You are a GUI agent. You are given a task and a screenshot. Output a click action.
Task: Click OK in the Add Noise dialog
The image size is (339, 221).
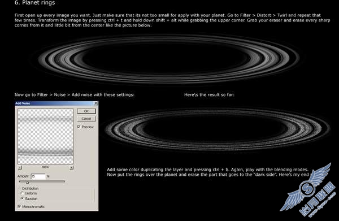(86, 111)
